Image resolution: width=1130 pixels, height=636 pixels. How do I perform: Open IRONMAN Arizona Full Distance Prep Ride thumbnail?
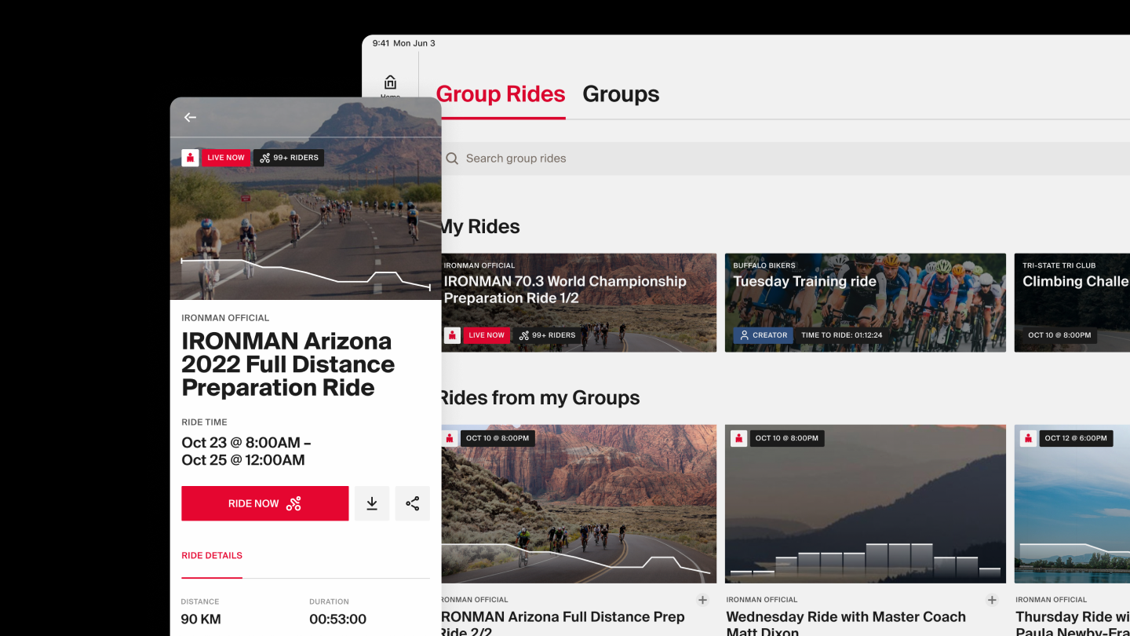[579, 504]
